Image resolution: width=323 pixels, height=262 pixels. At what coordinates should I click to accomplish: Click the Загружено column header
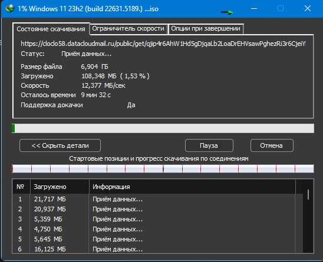[60, 187]
